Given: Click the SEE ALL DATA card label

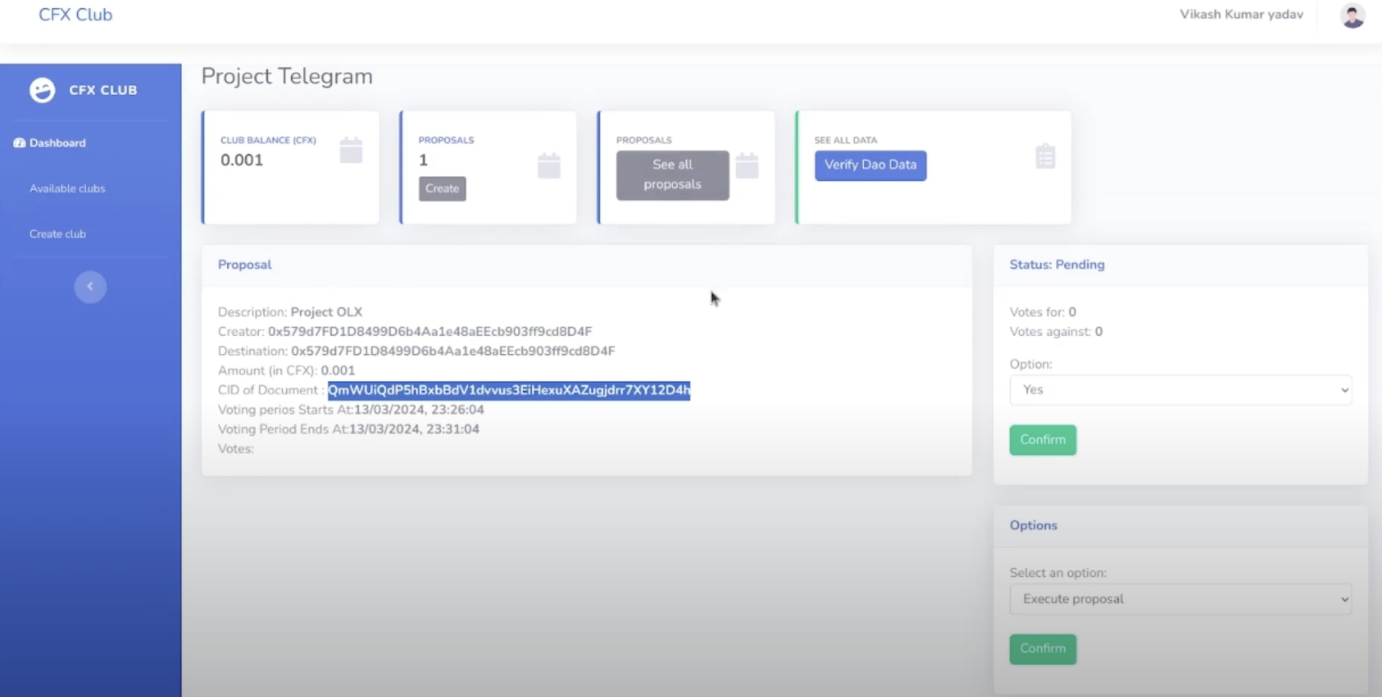Looking at the screenshot, I should (x=845, y=140).
